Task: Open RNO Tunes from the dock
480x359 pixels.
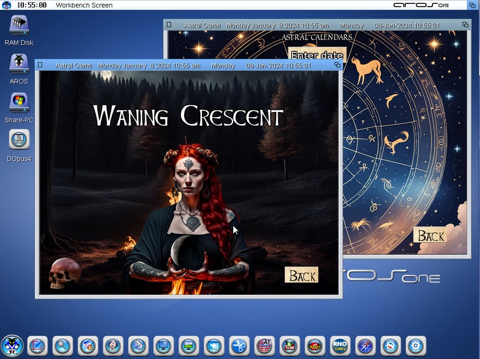Action: (340, 346)
